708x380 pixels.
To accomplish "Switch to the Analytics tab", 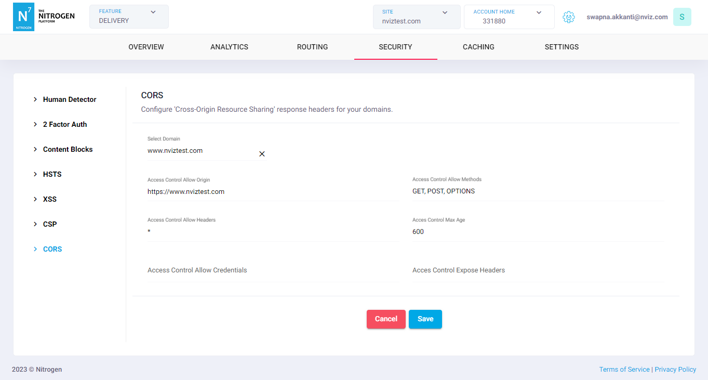I will point(229,47).
